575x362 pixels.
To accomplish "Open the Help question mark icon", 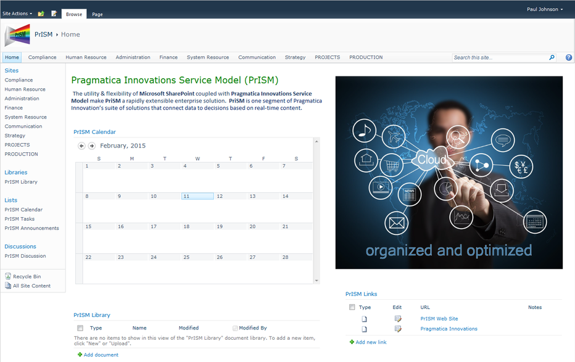I will pos(569,57).
